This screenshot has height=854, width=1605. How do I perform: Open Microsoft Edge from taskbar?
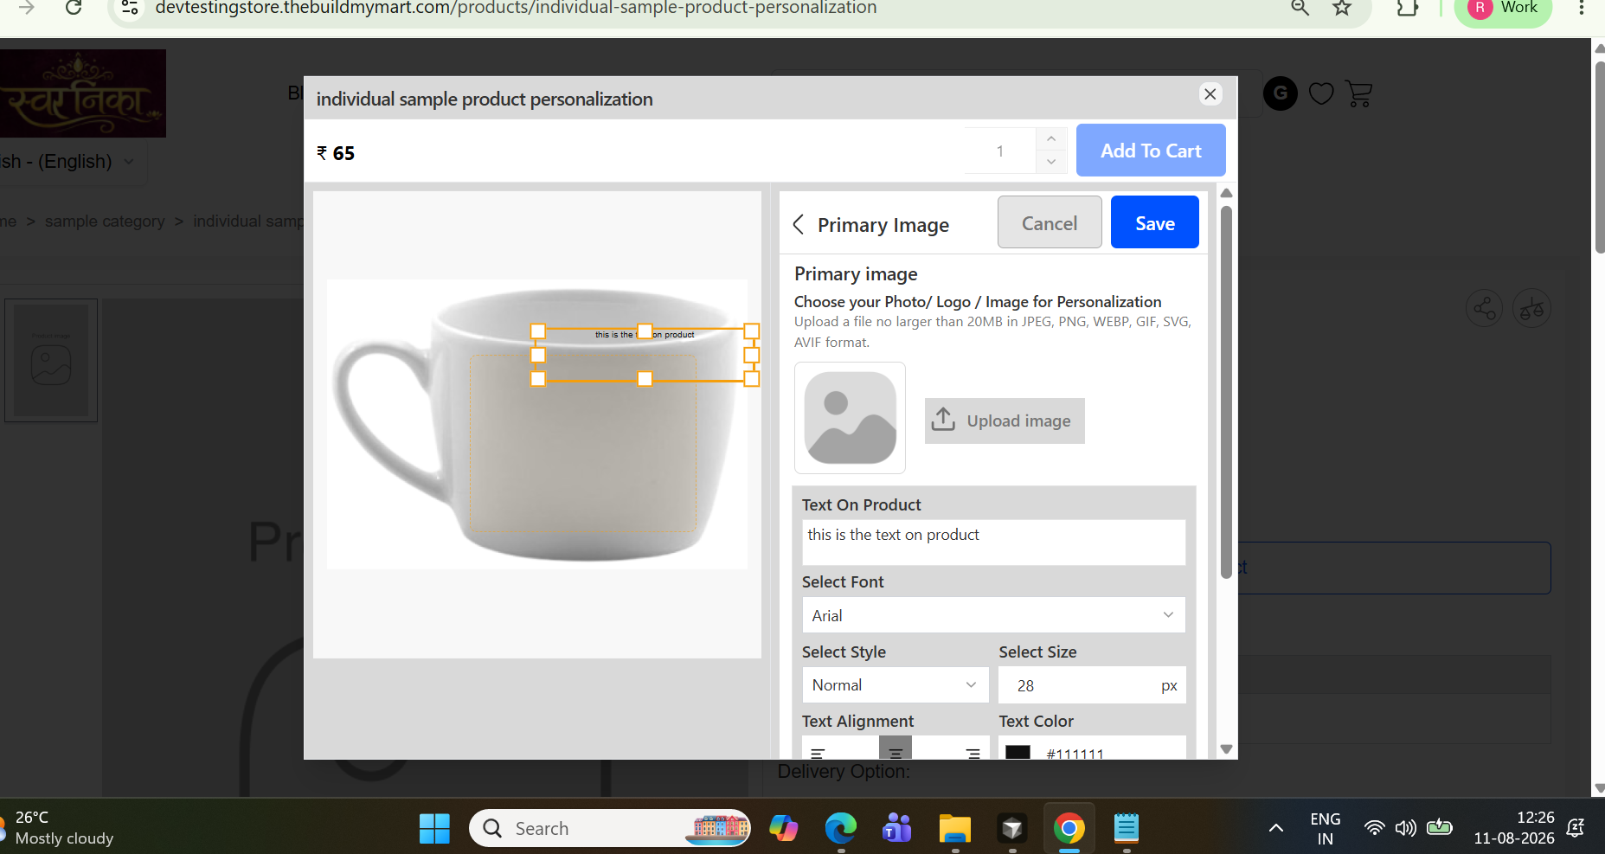tap(840, 829)
